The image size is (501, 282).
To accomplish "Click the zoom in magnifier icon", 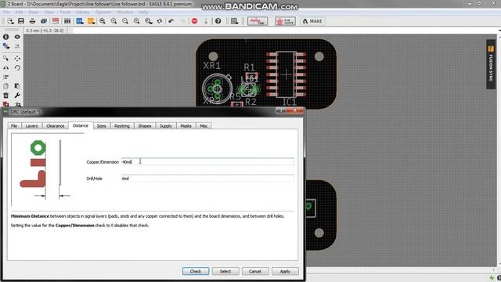I will tap(114, 21).
